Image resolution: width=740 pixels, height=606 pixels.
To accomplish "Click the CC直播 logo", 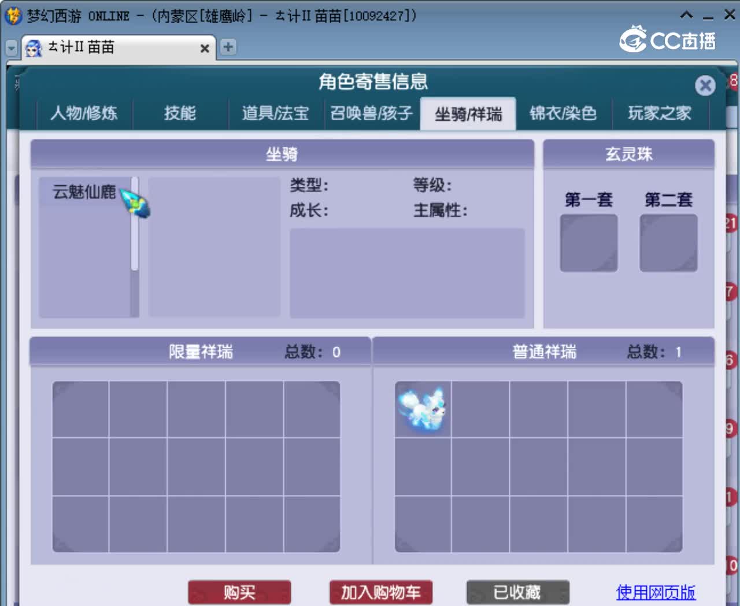I will [x=668, y=39].
